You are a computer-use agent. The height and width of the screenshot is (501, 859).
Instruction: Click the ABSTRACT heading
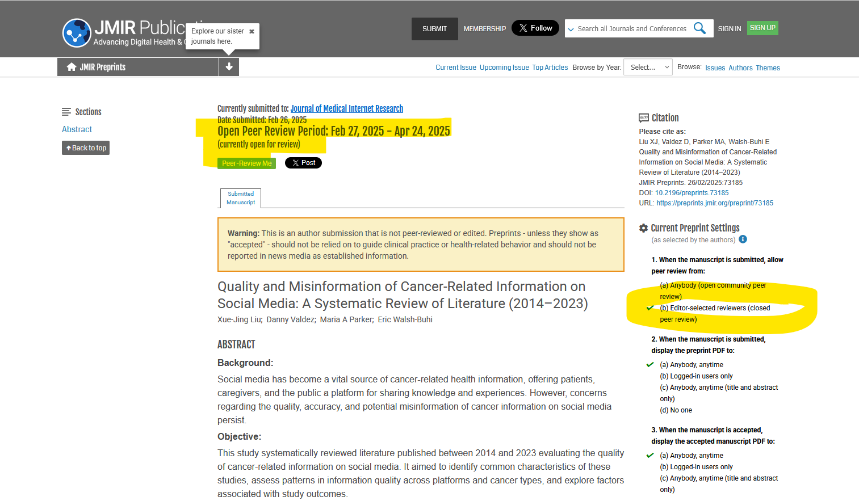[x=236, y=344]
